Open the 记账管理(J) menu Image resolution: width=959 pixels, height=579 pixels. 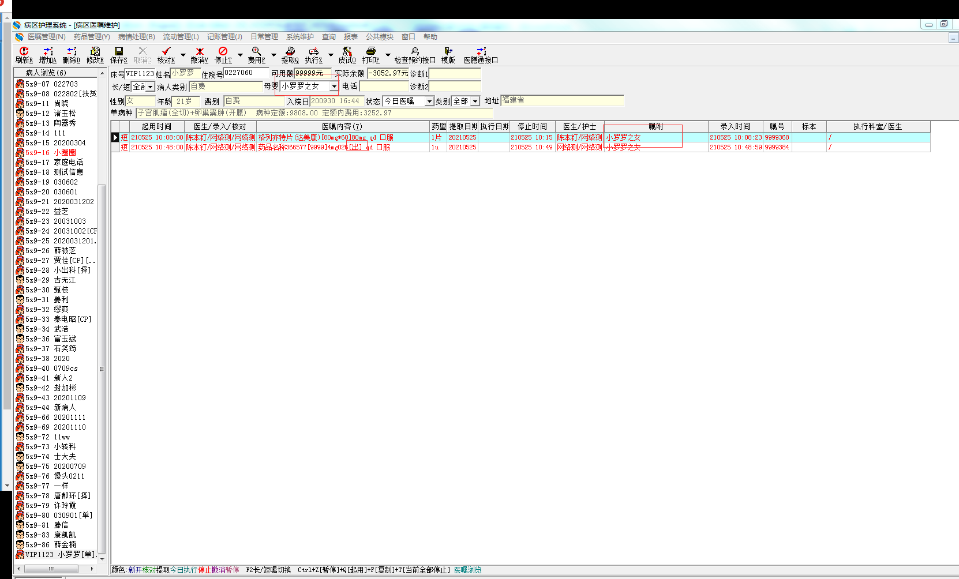(225, 37)
